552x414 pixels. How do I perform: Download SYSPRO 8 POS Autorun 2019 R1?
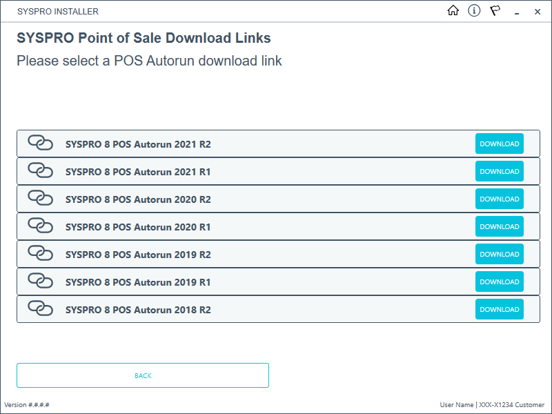point(499,282)
